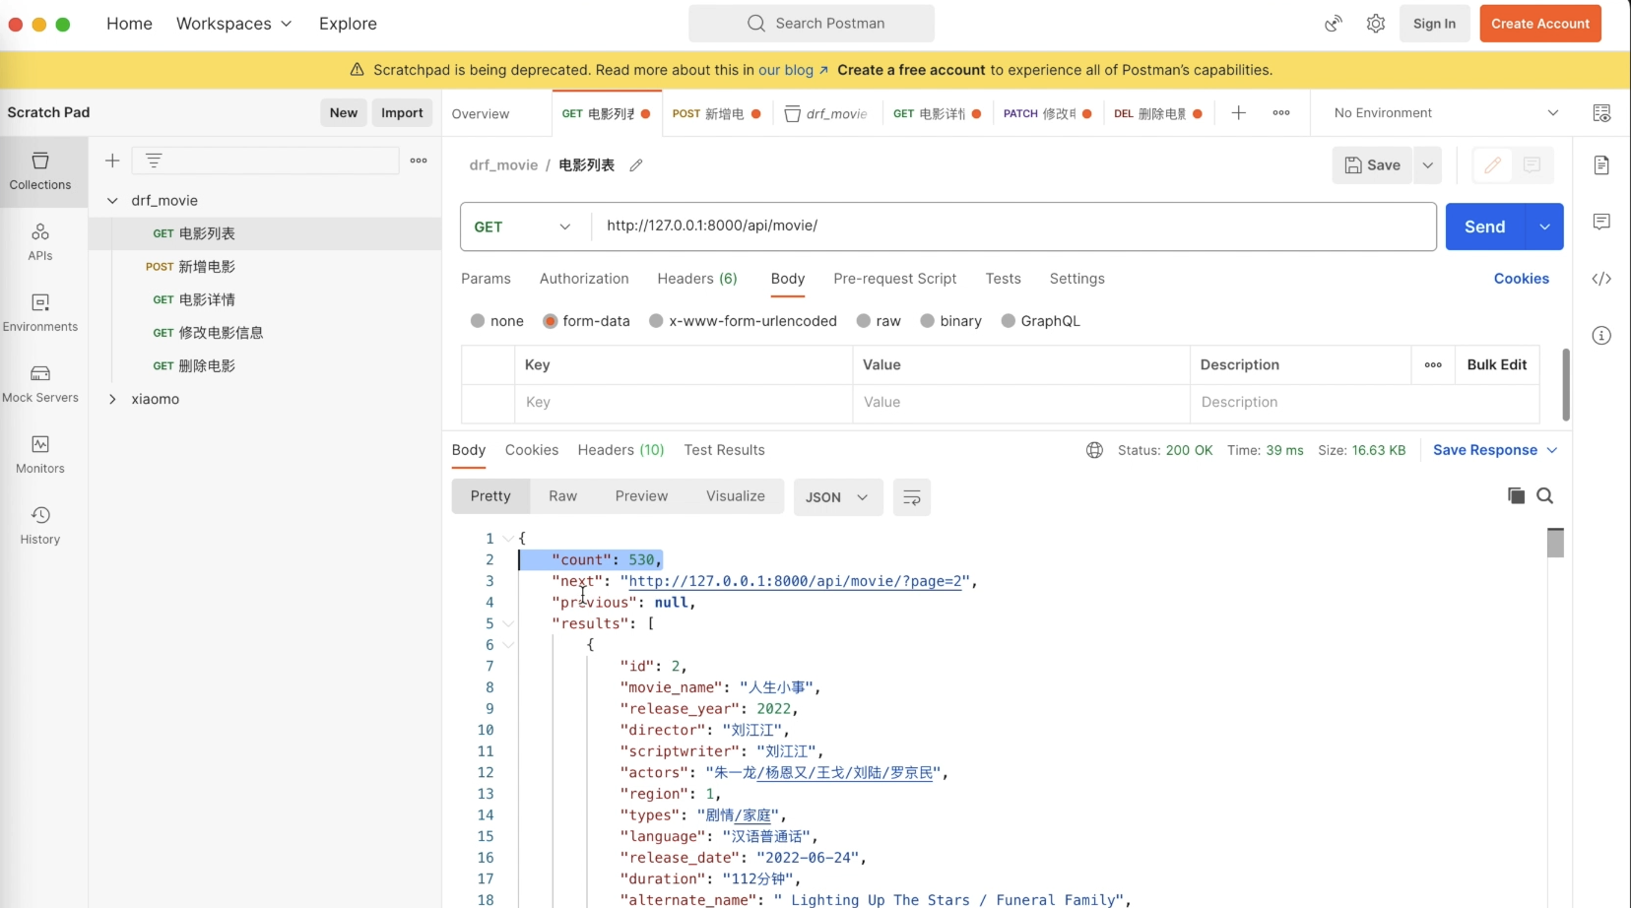This screenshot has height=908, width=1631.
Task: Click the filter icon in collections panel
Action: [x=154, y=161]
